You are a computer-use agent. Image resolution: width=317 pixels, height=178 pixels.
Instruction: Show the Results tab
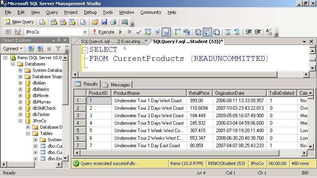pos(86,84)
